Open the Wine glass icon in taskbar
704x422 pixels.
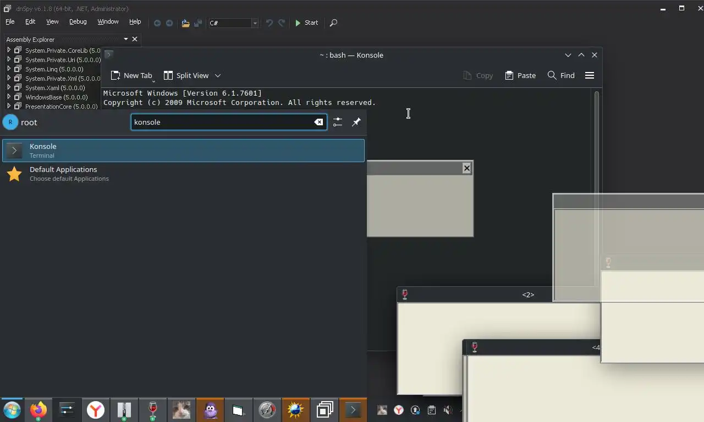coord(153,410)
